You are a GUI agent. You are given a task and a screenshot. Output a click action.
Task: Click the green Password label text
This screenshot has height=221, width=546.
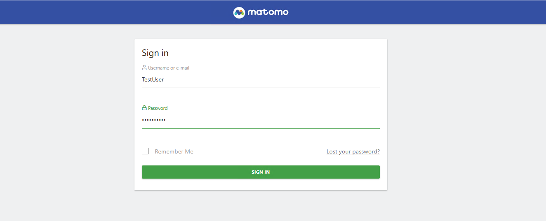point(158,108)
